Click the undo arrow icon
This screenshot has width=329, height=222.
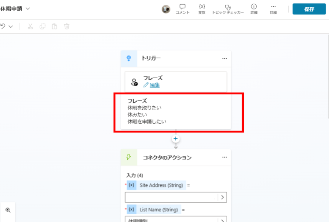pyautogui.click(x=3, y=26)
